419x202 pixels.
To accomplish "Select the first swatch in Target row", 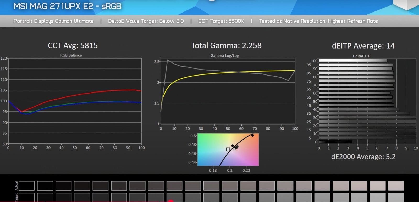I will click(x=26, y=197).
